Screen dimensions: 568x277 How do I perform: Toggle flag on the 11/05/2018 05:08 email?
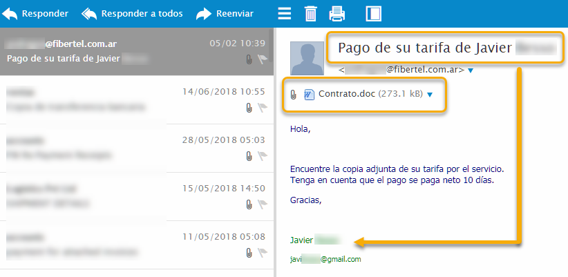click(x=263, y=252)
